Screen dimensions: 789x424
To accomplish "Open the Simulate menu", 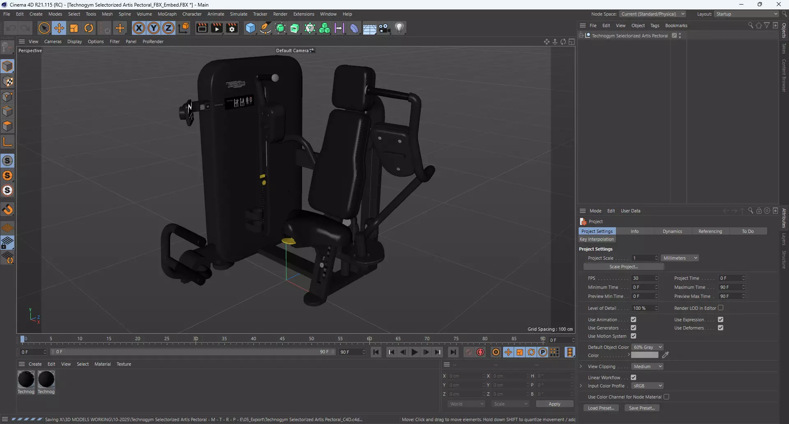I will pos(238,14).
